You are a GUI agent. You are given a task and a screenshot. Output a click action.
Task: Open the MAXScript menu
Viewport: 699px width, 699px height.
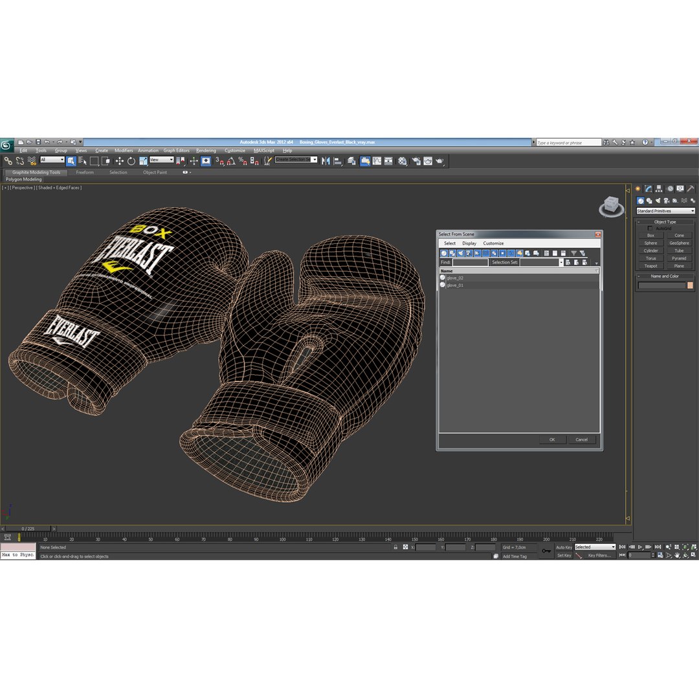[264, 151]
